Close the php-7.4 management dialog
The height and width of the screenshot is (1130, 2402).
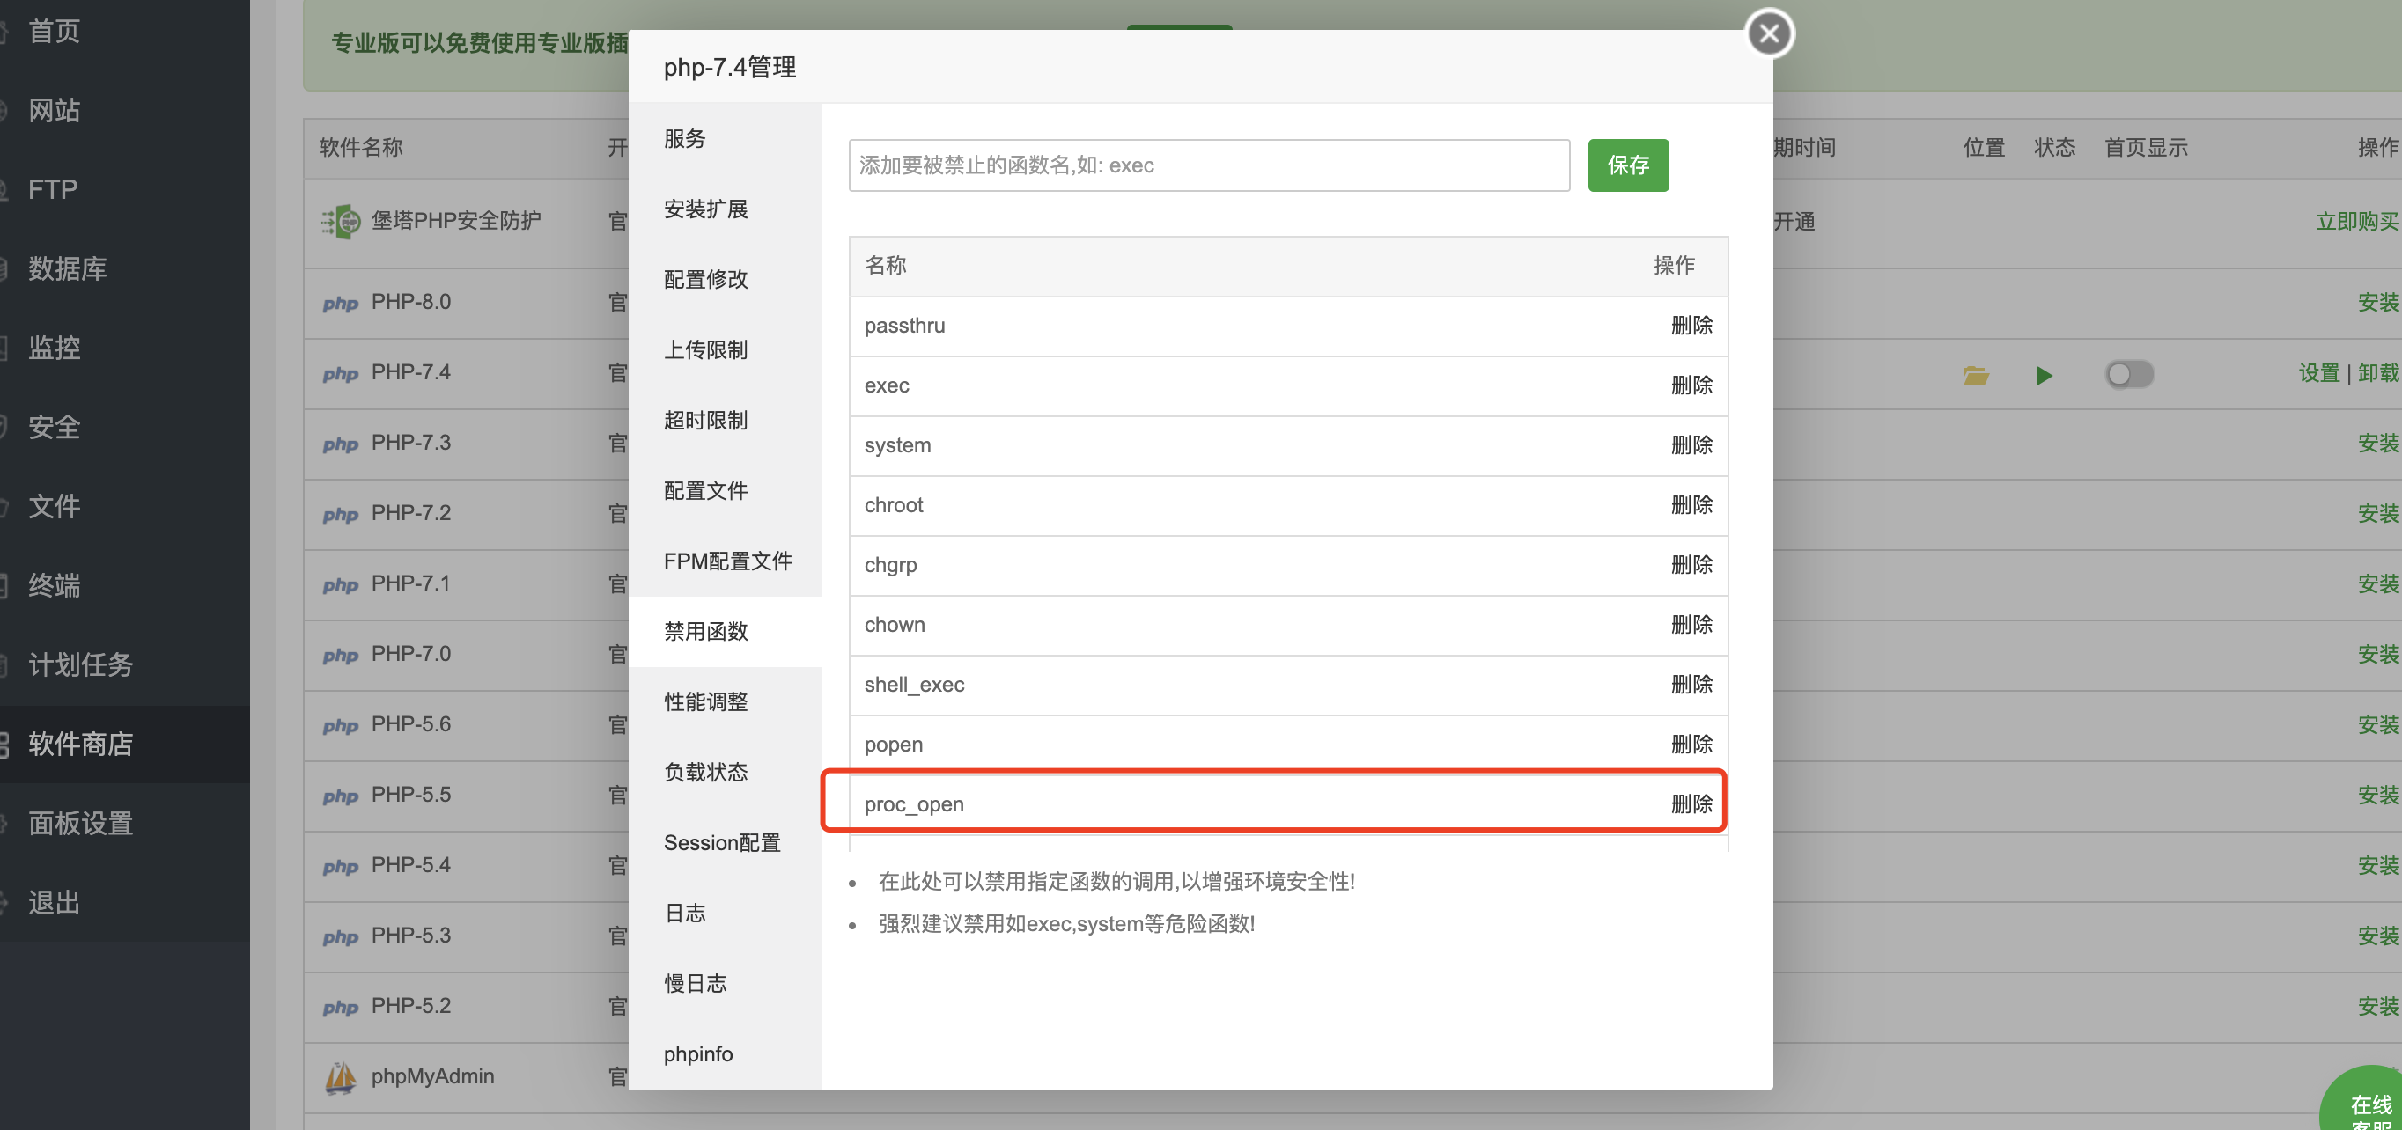(1769, 34)
